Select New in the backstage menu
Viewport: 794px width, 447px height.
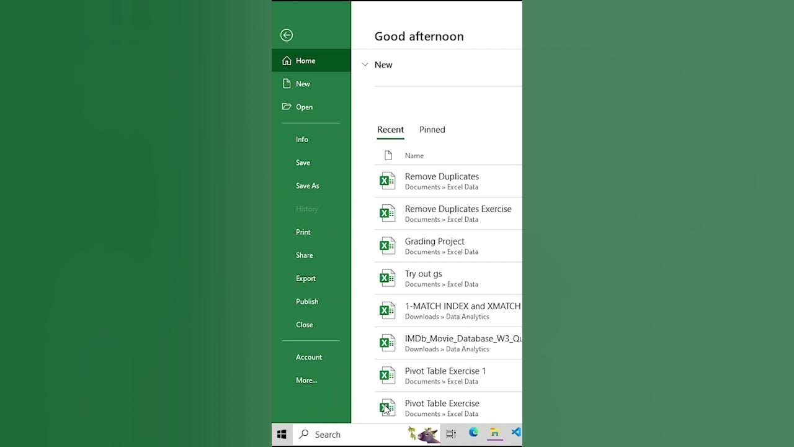[311, 84]
